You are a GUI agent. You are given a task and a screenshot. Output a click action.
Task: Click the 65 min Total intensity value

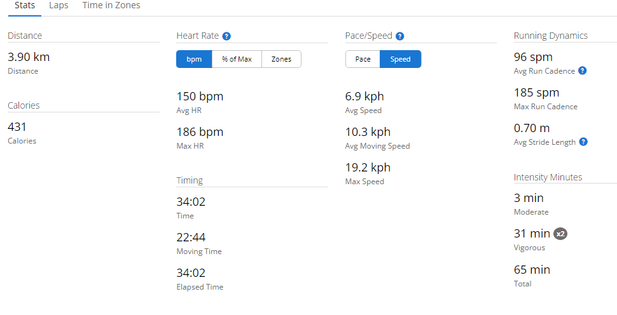tap(532, 269)
